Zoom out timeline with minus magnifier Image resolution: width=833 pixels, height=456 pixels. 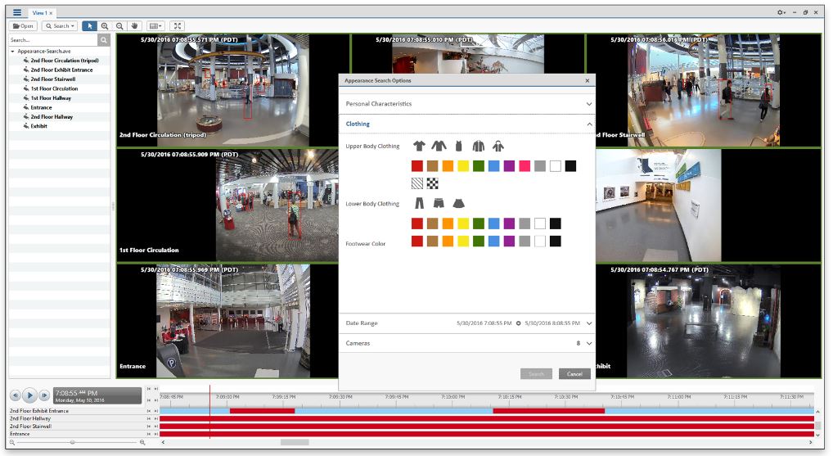(x=12, y=442)
